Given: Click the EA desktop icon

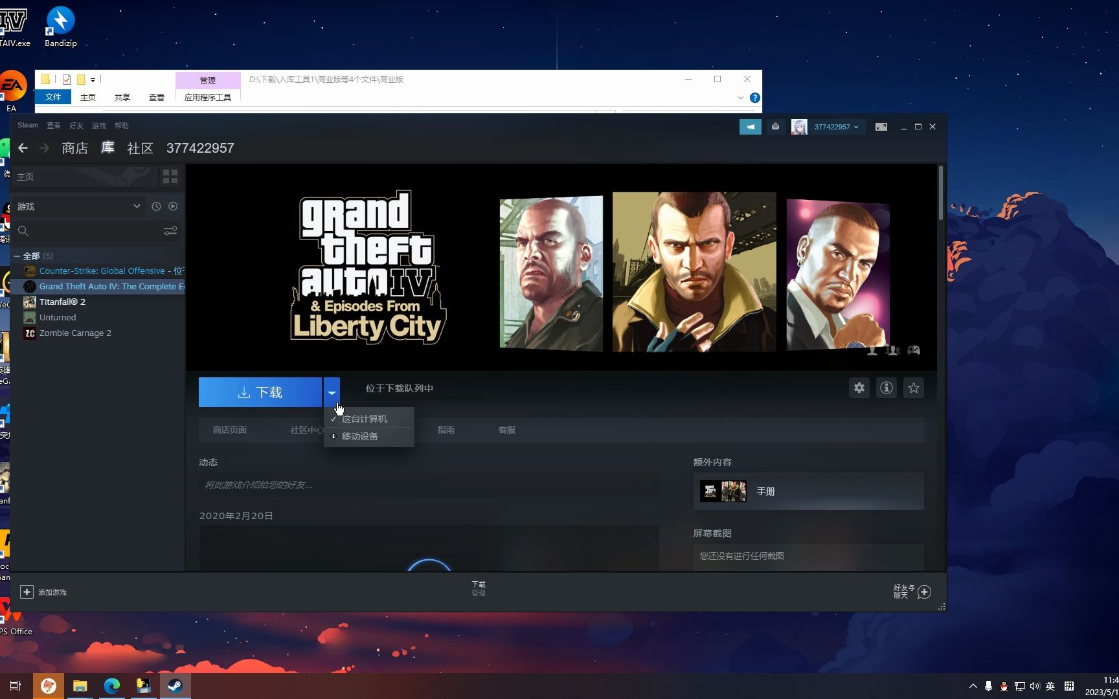Looking at the screenshot, I should coord(12,92).
